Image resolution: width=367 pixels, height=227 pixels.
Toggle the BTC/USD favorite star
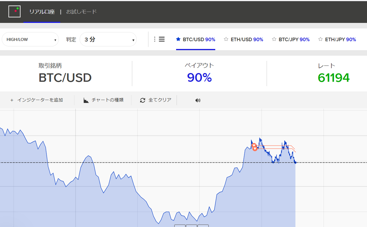[178, 39]
